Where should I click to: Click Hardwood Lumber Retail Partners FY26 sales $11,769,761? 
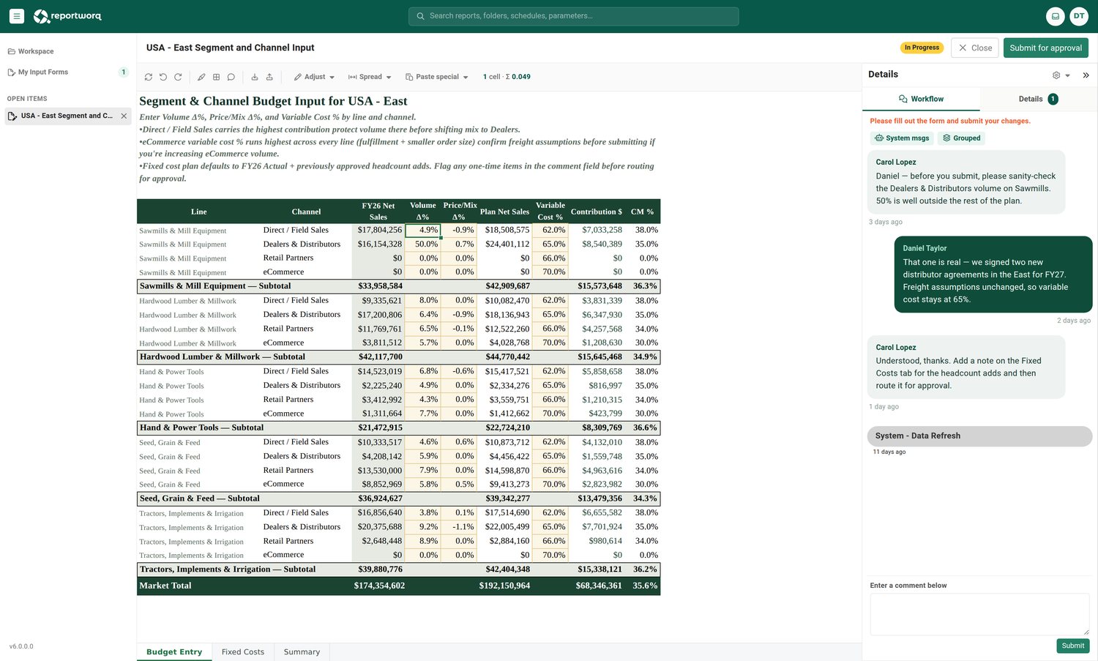click(378, 329)
